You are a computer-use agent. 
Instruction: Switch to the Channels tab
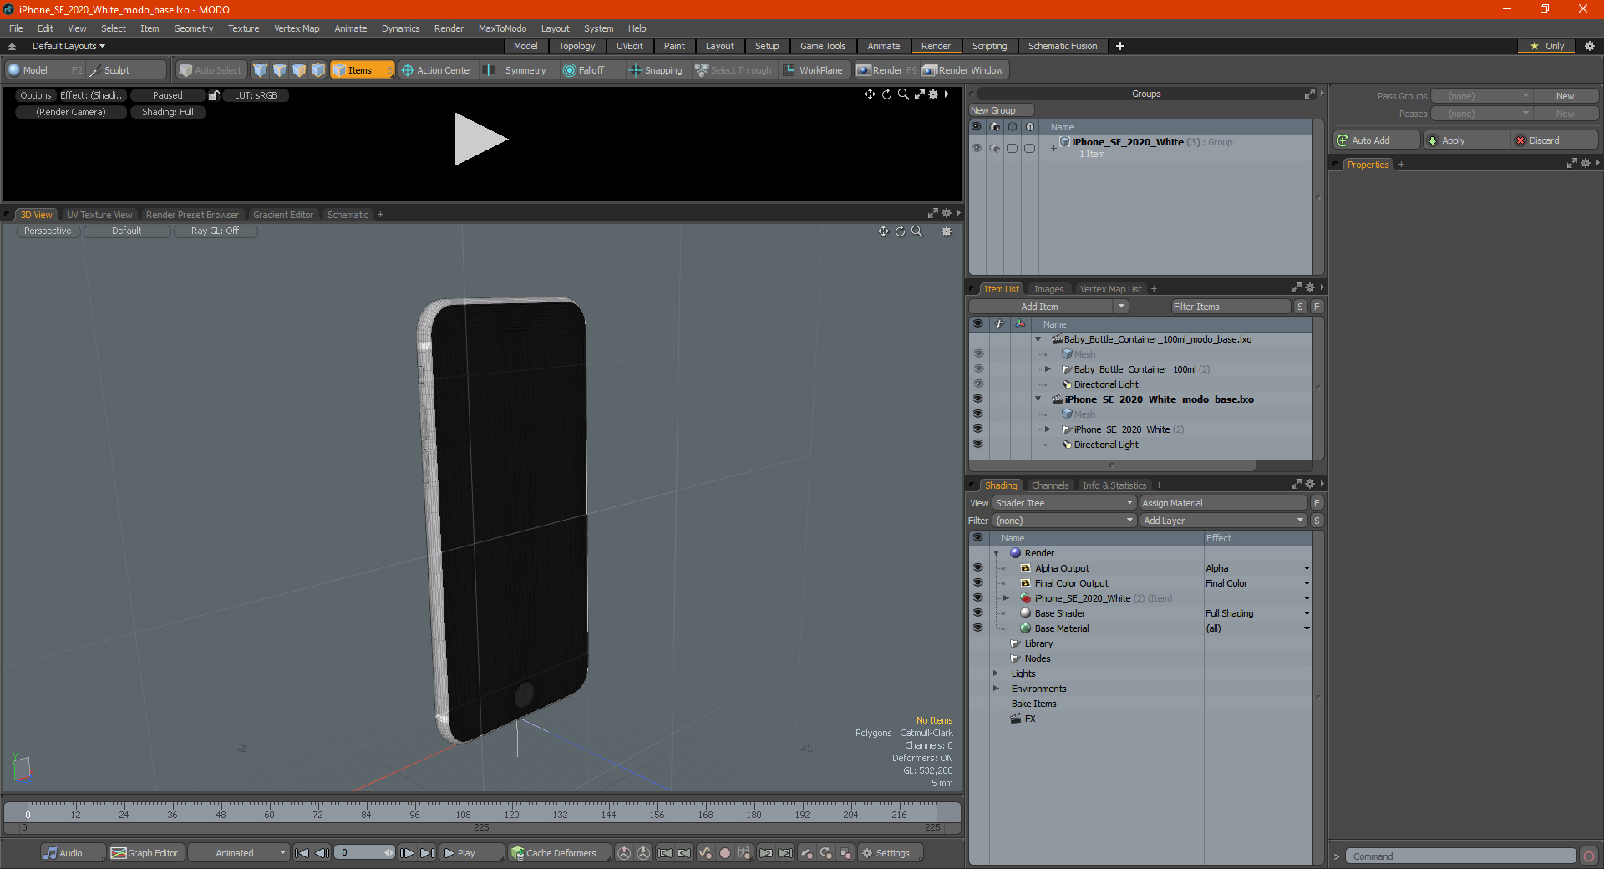pos(1050,485)
